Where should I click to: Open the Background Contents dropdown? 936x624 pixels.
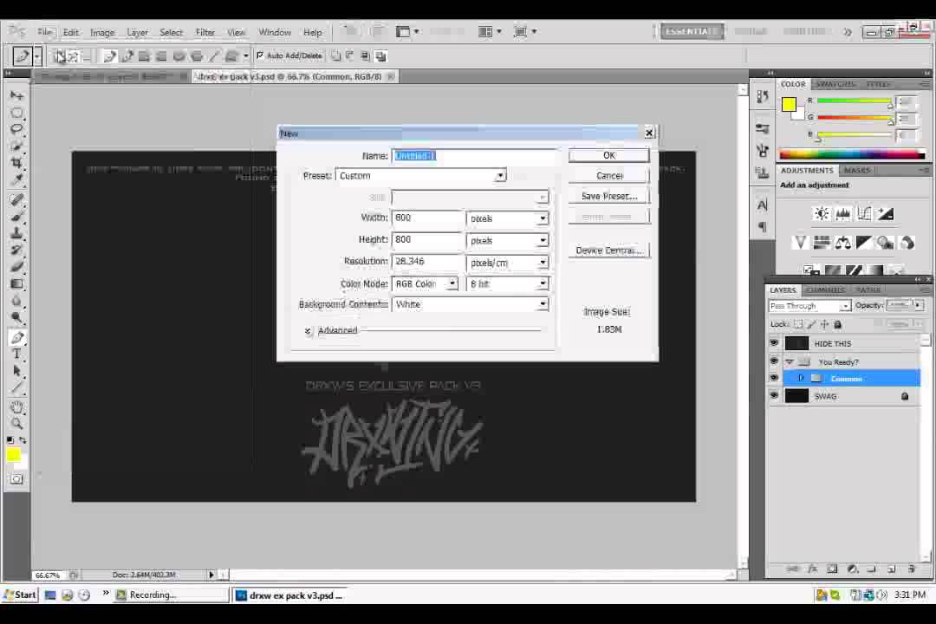[x=470, y=304]
